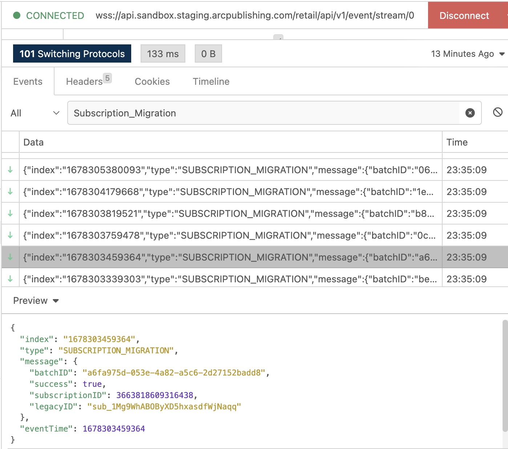Select event row with index 1678303819521
The image size is (508, 449).
255,214
